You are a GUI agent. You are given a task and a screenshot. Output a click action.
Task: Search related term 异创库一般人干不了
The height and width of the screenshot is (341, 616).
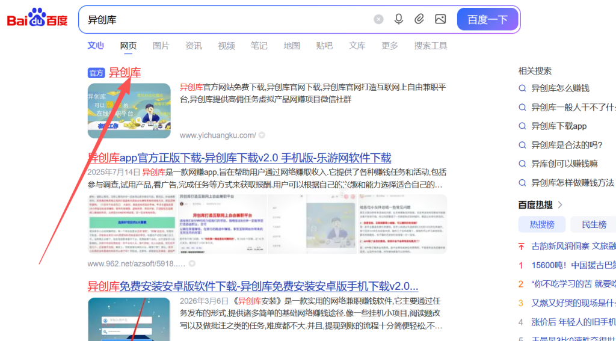click(573, 107)
